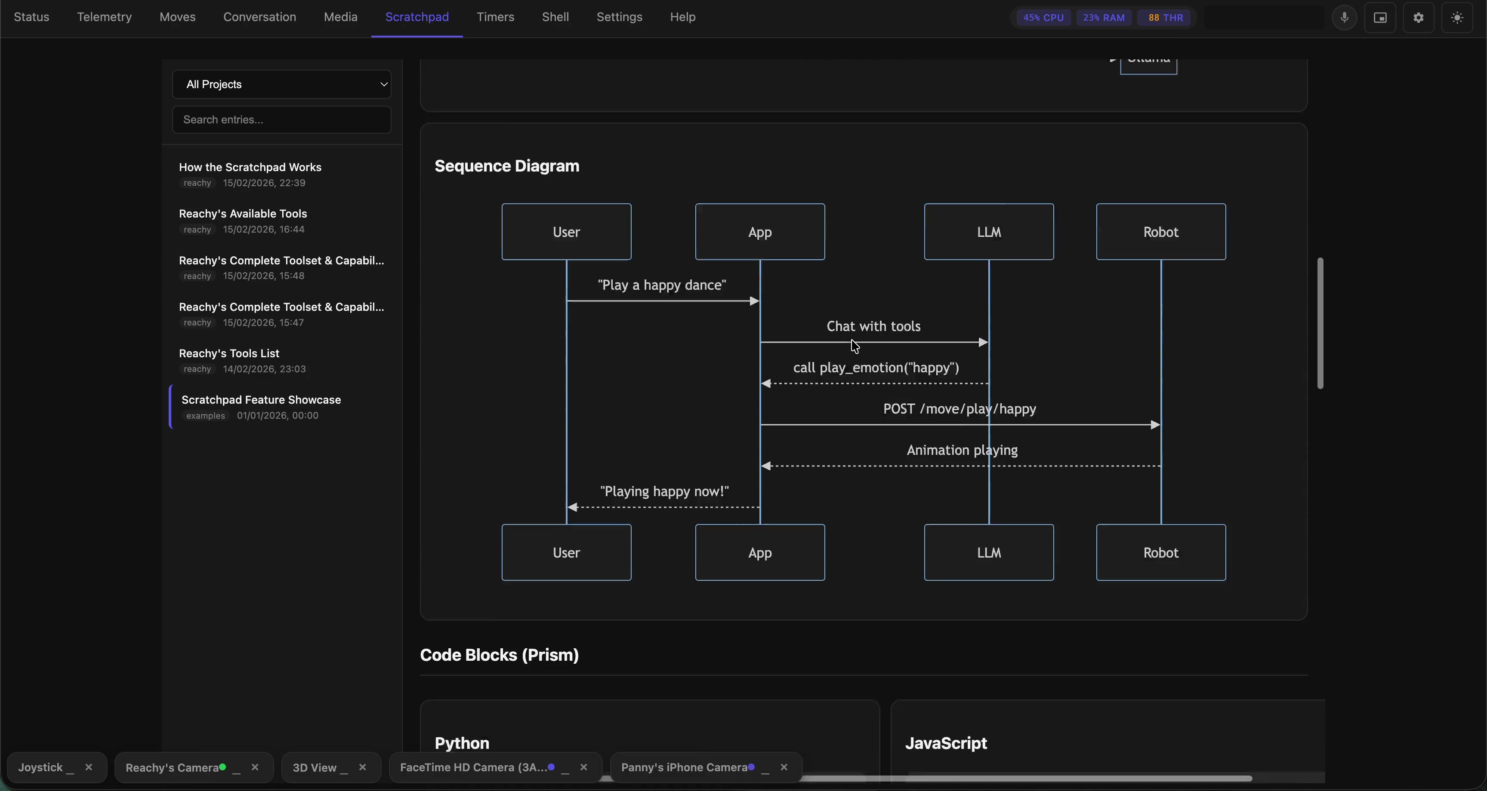Click the Code Blocks (Prism) heading

pos(499,656)
